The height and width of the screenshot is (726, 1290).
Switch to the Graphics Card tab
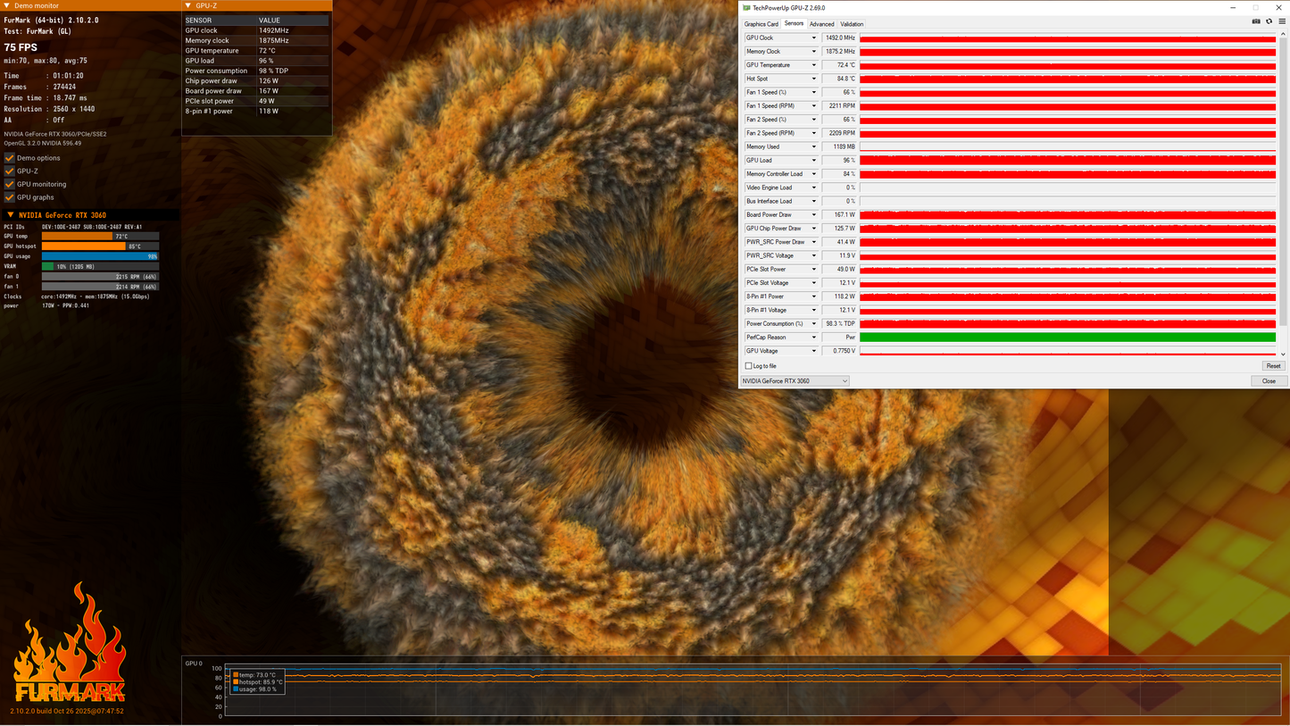click(762, 24)
